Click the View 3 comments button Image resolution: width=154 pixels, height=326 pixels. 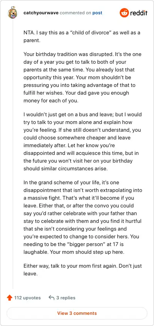click(x=77, y=313)
